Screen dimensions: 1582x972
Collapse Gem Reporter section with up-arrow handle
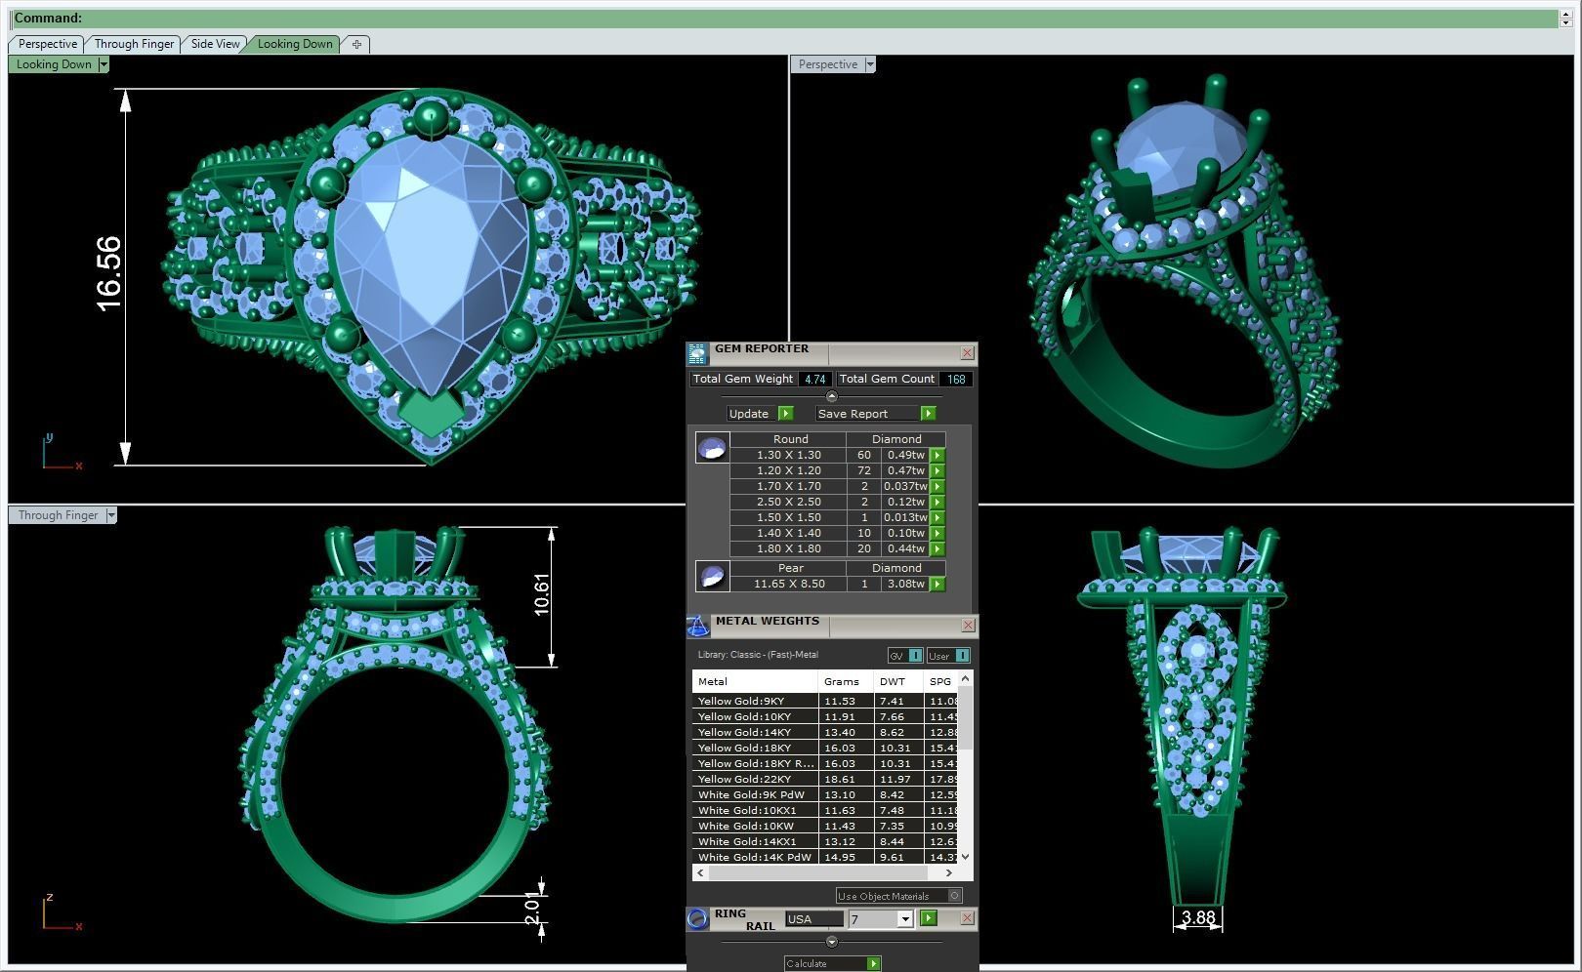(x=832, y=396)
